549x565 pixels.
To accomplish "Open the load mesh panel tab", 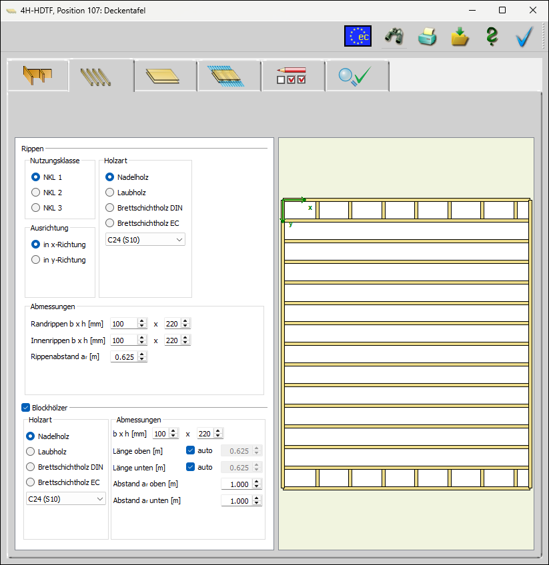I will coord(229,76).
